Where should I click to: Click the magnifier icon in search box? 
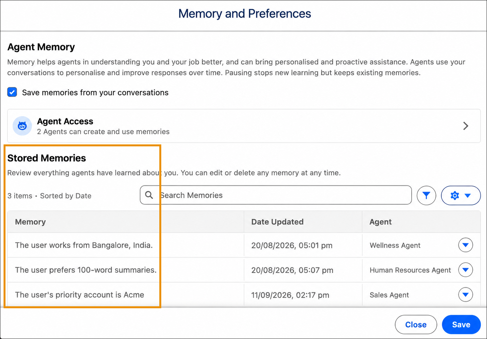coord(149,195)
